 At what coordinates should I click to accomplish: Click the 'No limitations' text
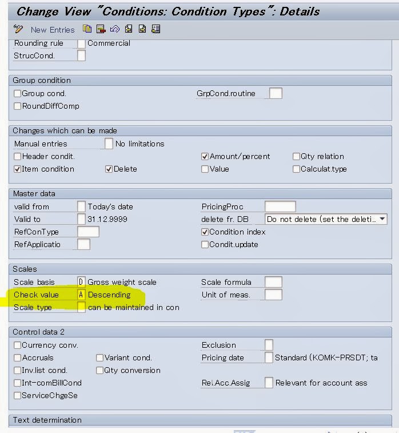(140, 144)
